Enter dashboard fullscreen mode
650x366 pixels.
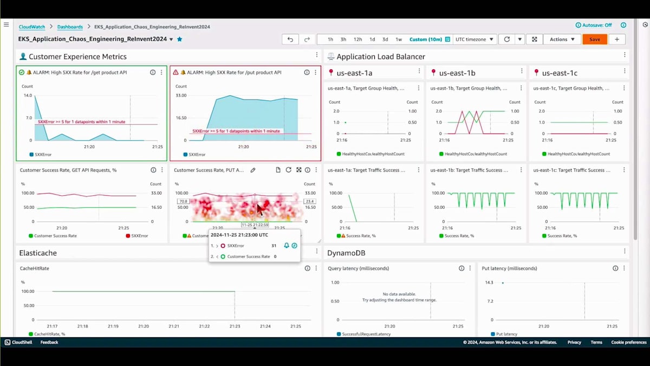click(535, 39)
